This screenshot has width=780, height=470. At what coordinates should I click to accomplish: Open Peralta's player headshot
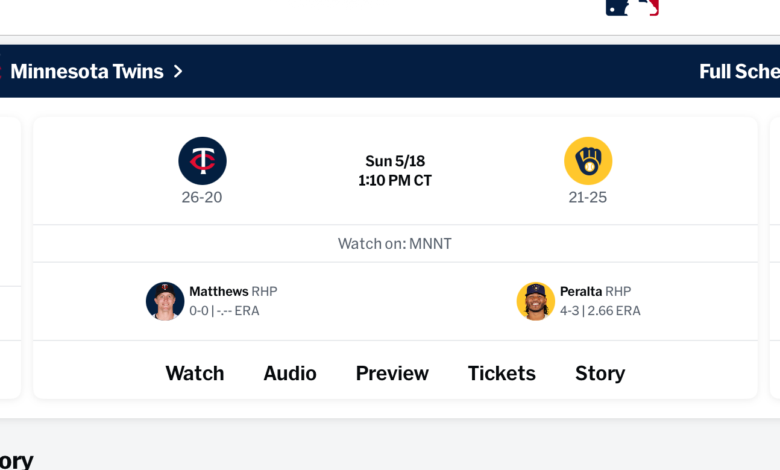click(x=536, y=301)
